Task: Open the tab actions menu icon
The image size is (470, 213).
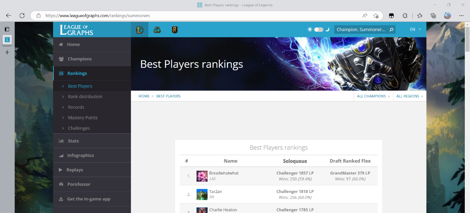Action: 7,29
